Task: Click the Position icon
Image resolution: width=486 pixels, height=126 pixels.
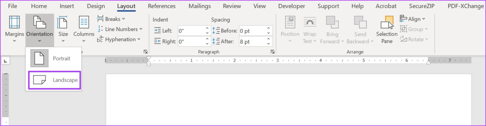Action: point(290,22)
